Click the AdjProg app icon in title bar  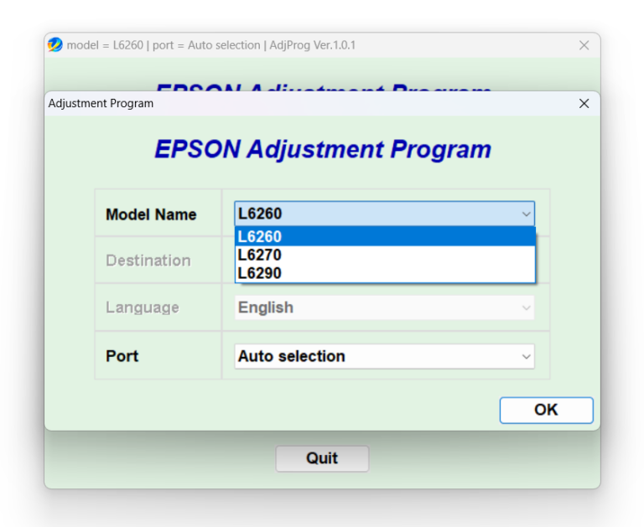click(55, 44)
